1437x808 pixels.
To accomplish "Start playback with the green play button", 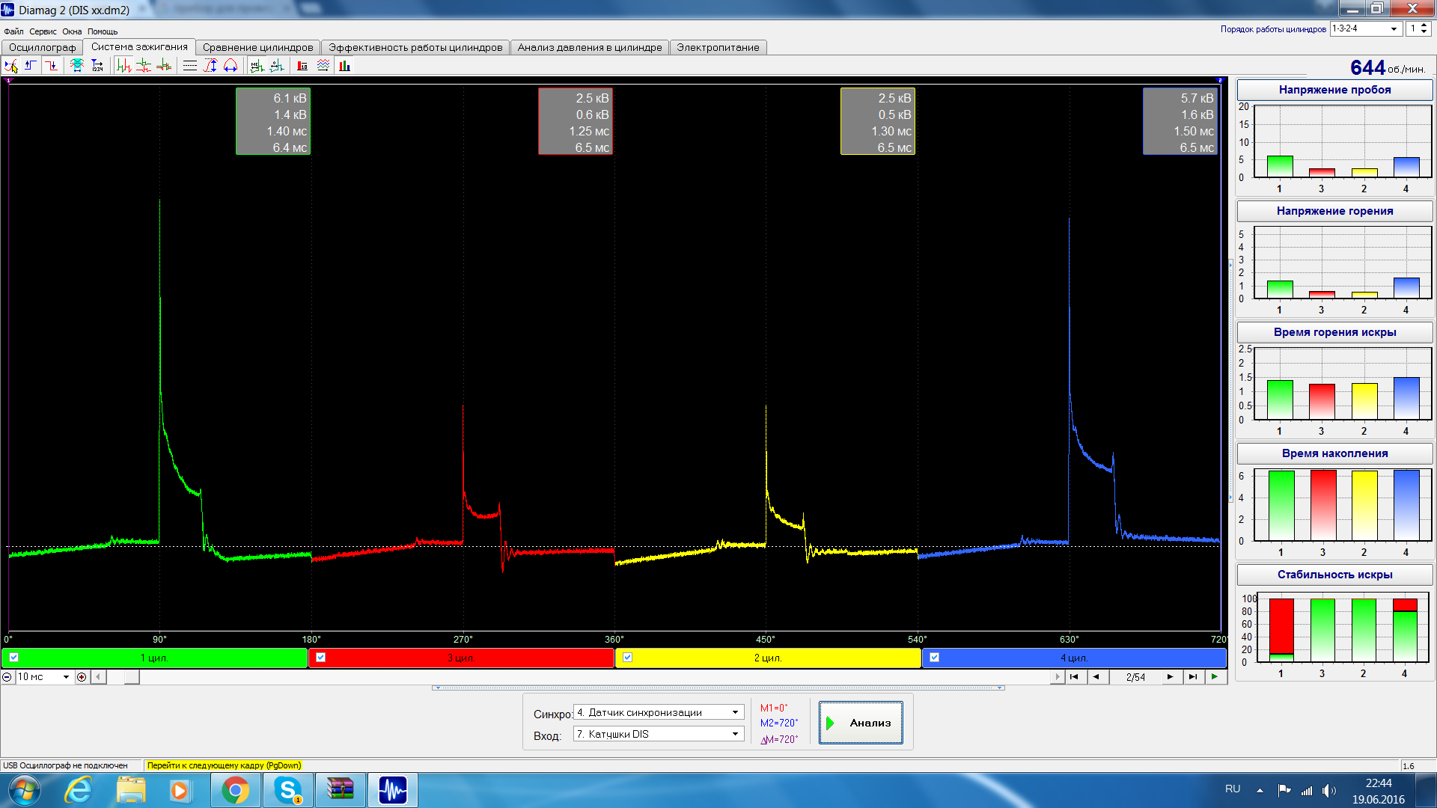I will point(1215,677).
